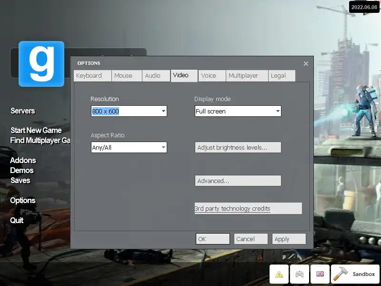Open the Resolution dropdown
381x286 pixels.
129,111
